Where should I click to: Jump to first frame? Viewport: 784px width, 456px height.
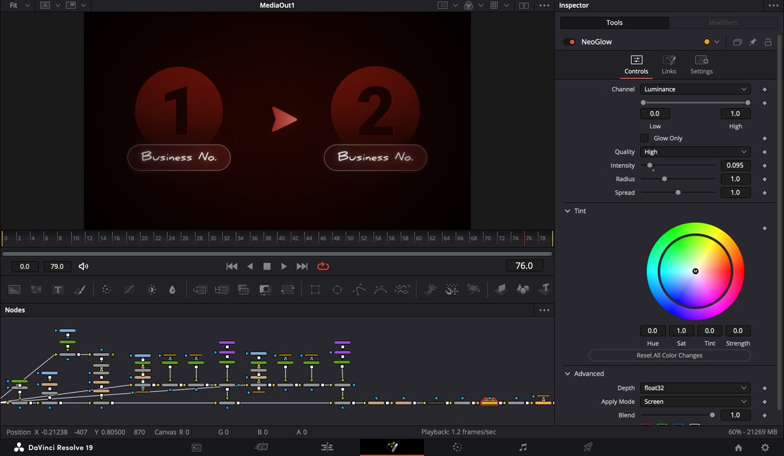tap(231, 267)
